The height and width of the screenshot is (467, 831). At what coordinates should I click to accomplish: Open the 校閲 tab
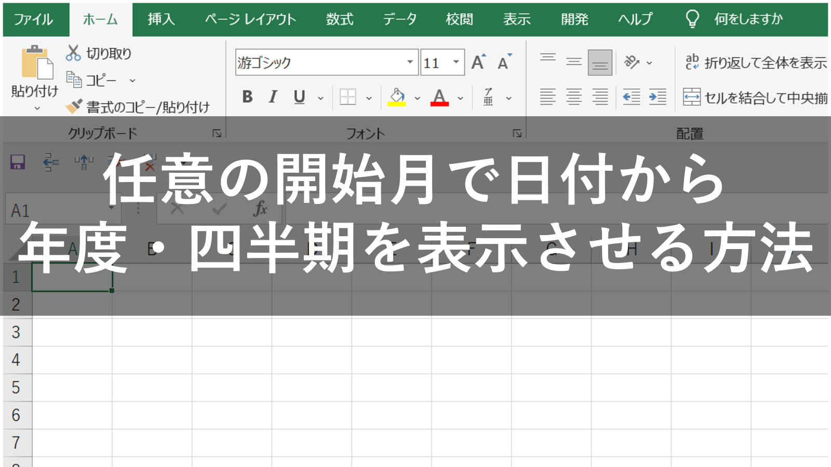(460, 20)
